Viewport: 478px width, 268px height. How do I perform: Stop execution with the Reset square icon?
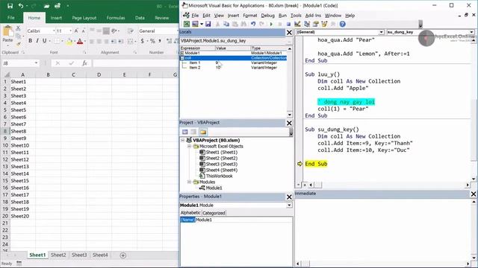(288, 24)
